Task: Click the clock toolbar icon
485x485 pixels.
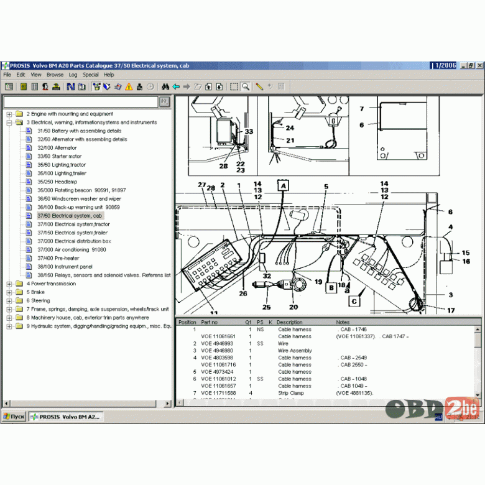Action: pyautogui.click(x=150, y=86)
